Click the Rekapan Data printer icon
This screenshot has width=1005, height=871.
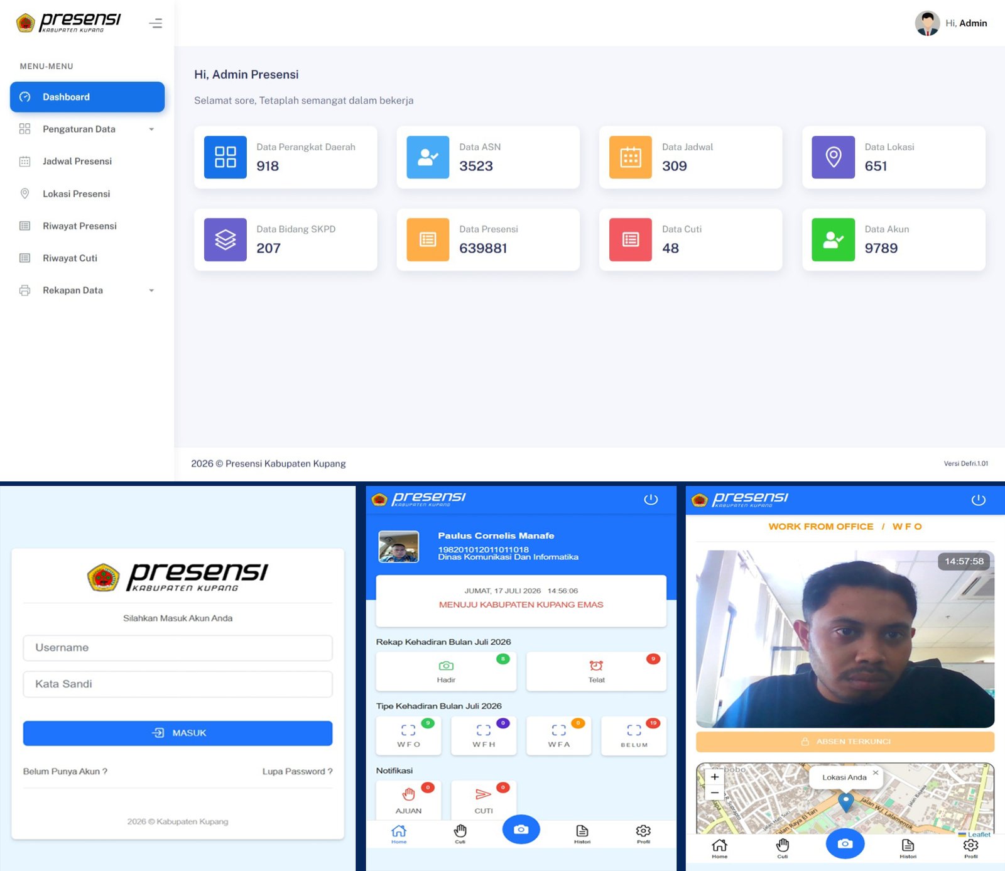click(x=24, y=290)
